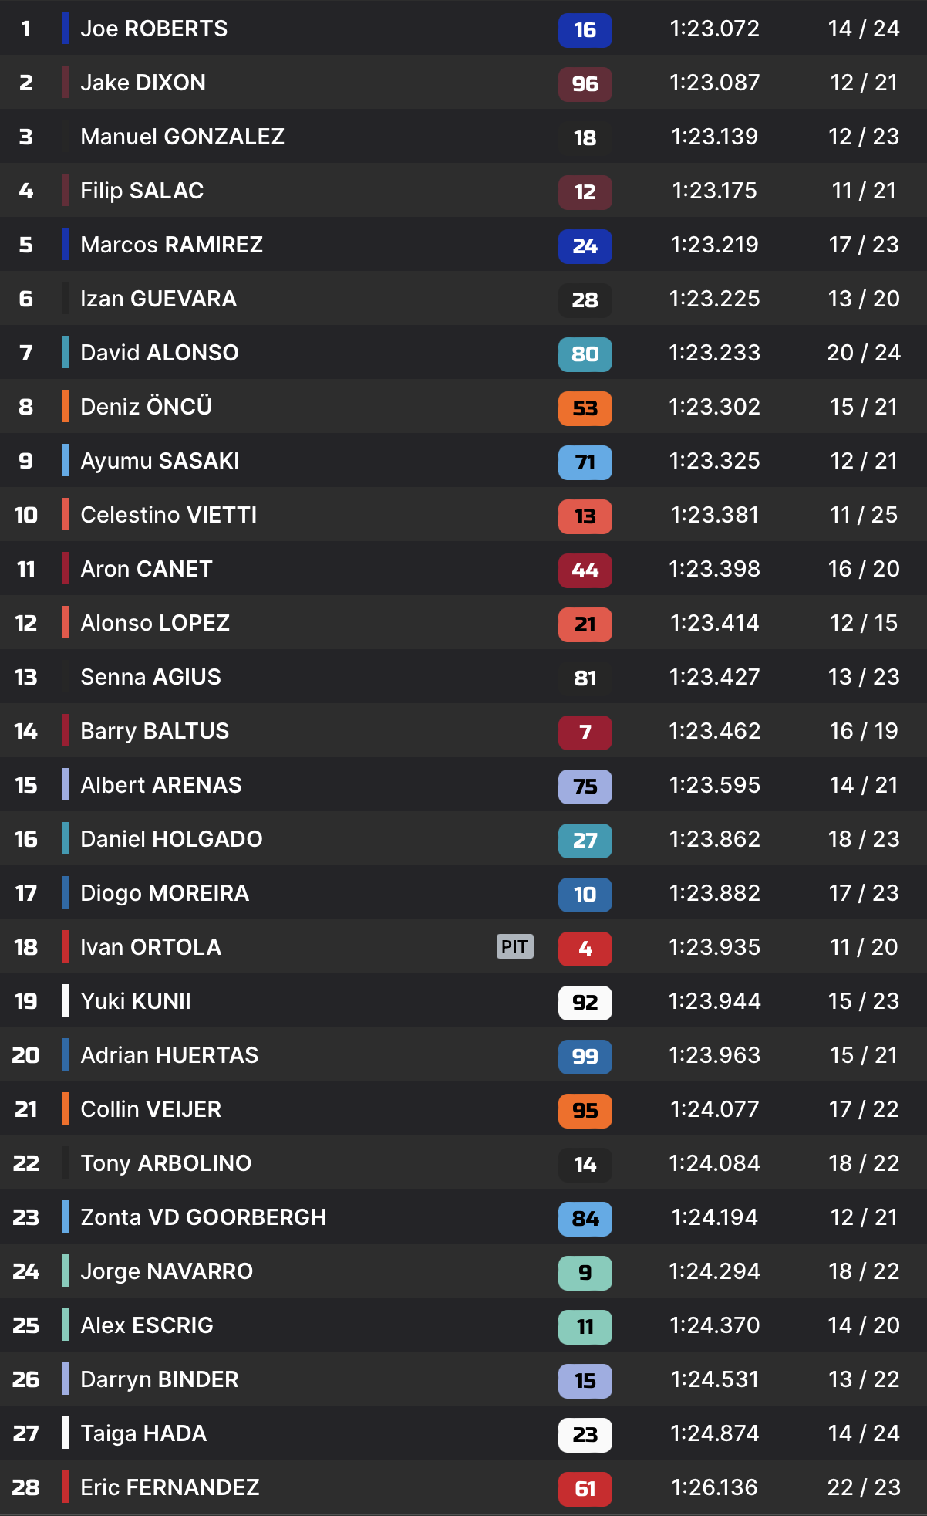The image size is (927, 1516).
Task: Open Marcos RAMIREZ rider entry
Action: pos(171,245)
